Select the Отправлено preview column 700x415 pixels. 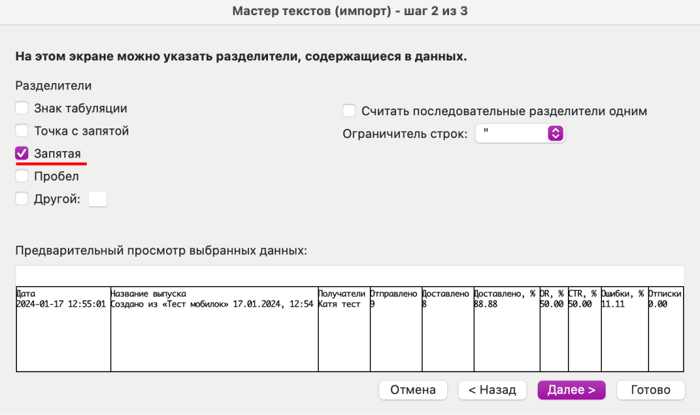(x=395, y=329)
